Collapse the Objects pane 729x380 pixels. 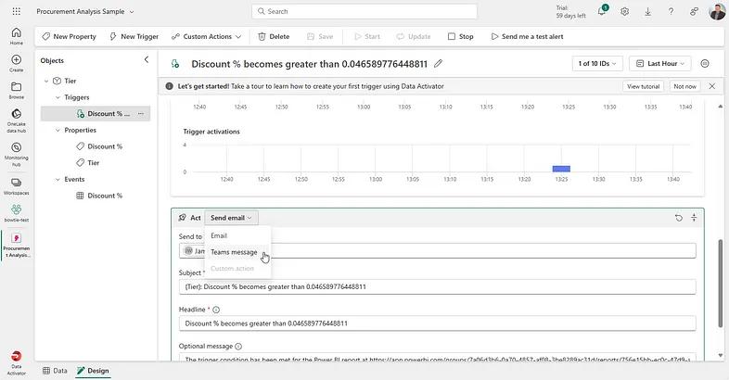click(x=146, y=59)
